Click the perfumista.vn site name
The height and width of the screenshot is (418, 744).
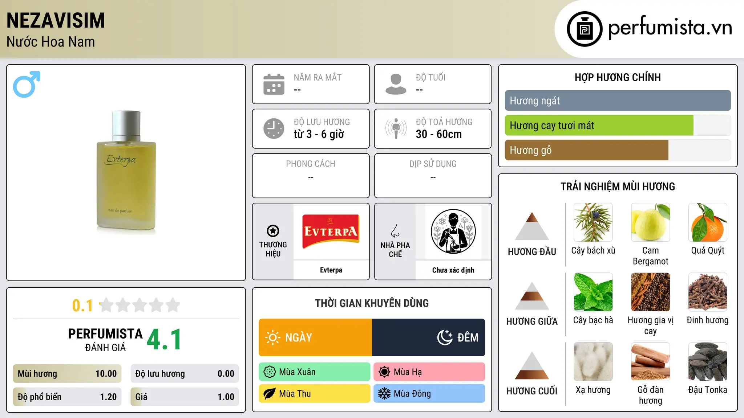[x=670, y=28]
